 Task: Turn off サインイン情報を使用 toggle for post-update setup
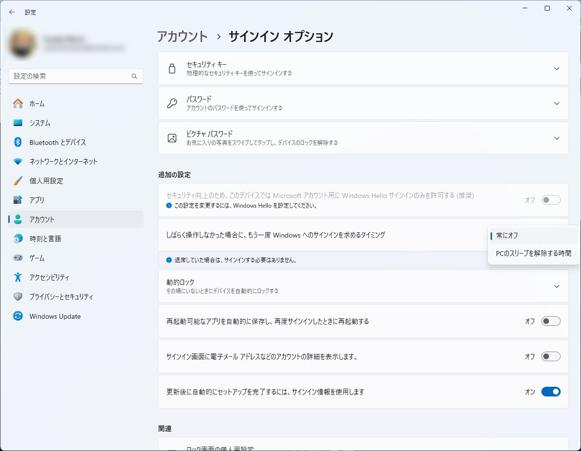(551, 392)
